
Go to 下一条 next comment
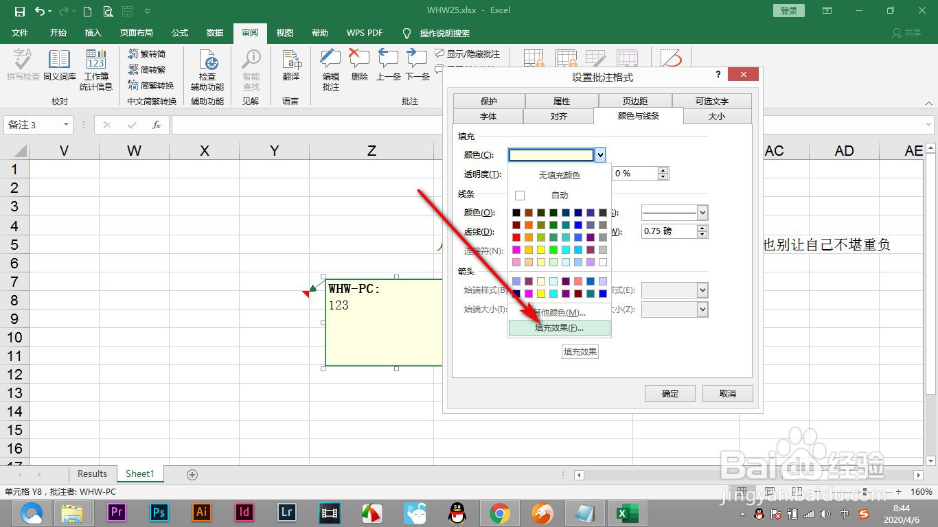pos(417,66)
